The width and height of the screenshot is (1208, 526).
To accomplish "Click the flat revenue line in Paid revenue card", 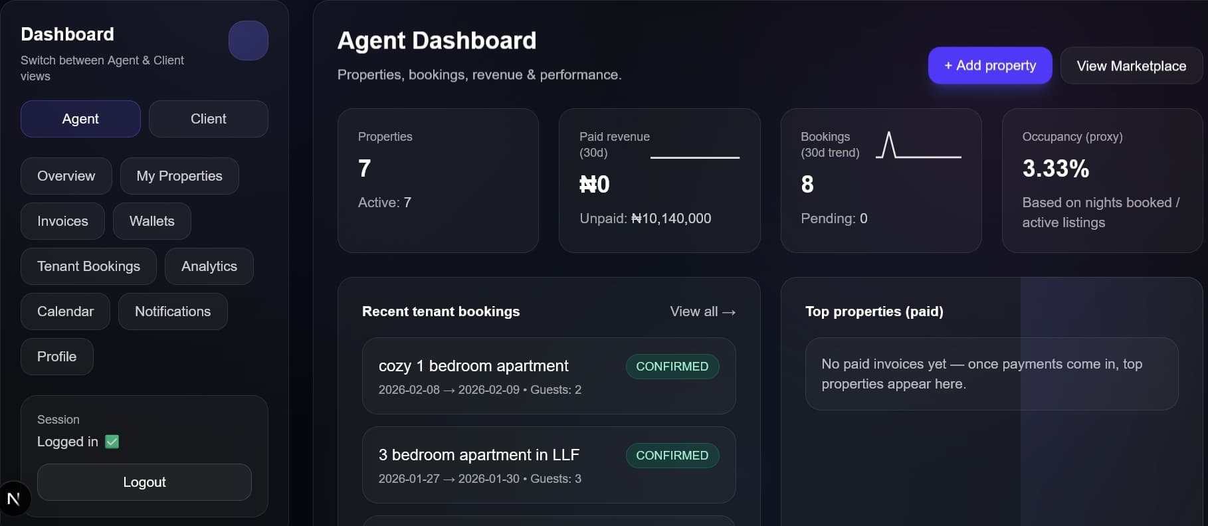I will point(694,158).
